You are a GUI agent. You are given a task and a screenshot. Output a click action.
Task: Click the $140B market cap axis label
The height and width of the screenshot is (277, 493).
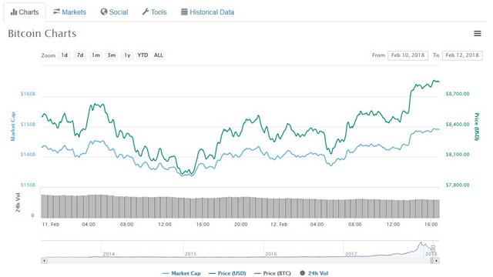[28, 155]
